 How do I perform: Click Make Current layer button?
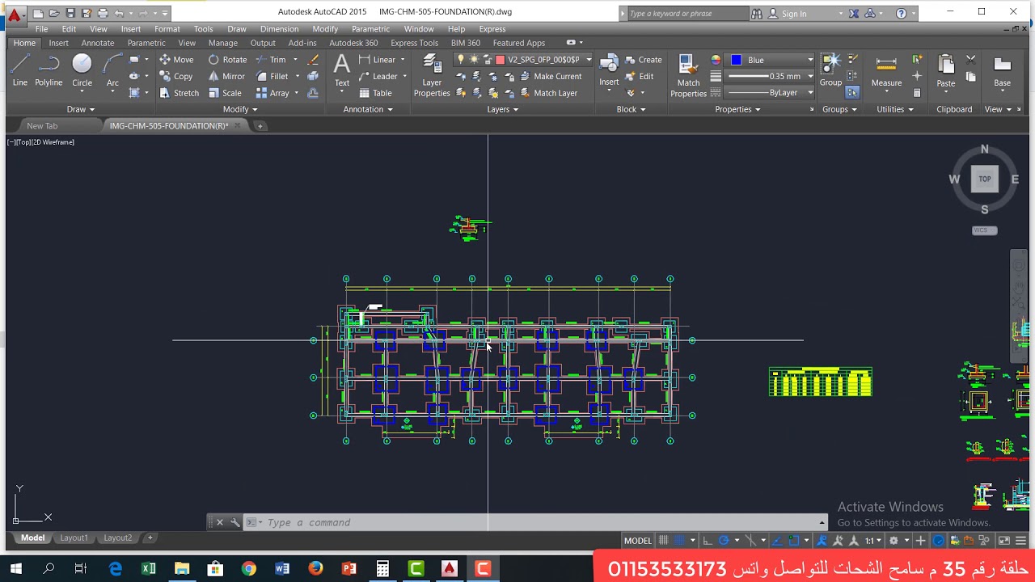(x=550, y=76)
